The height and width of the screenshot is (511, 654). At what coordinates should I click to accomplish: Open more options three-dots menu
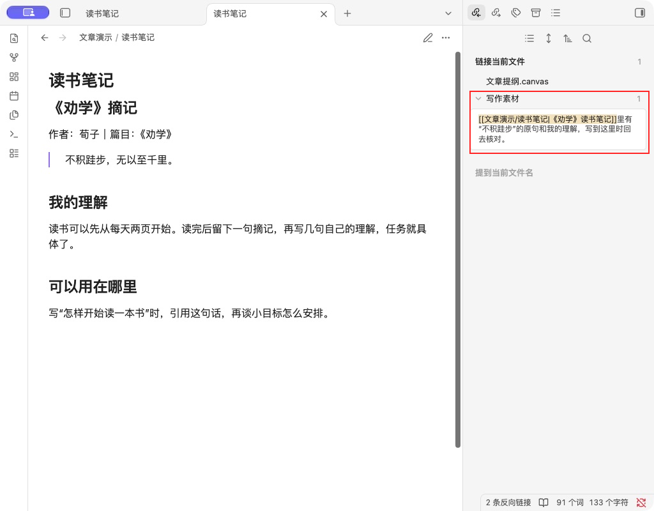pos(446,38)
